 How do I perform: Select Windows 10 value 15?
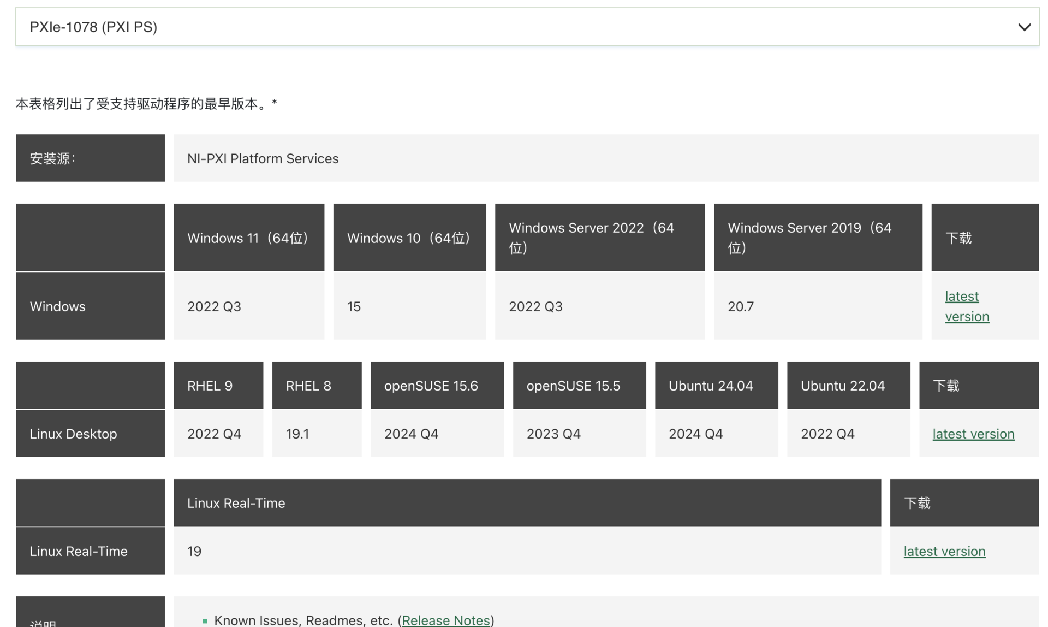click(354, 306)
